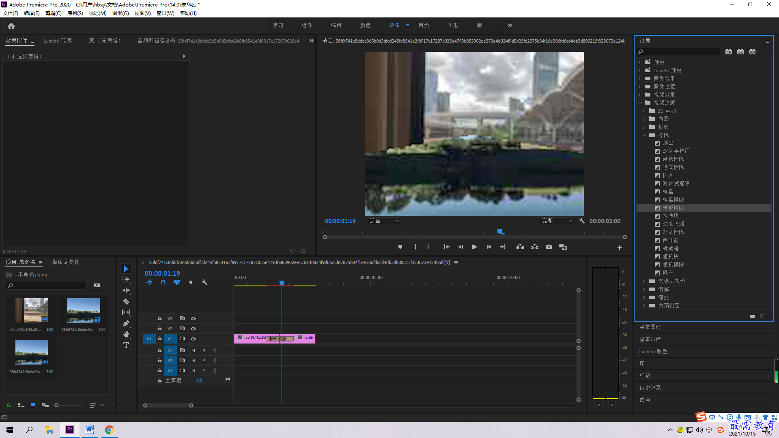Expand the 预设 folder
This screenshot has height=438, width=779.
coord(639,62)
